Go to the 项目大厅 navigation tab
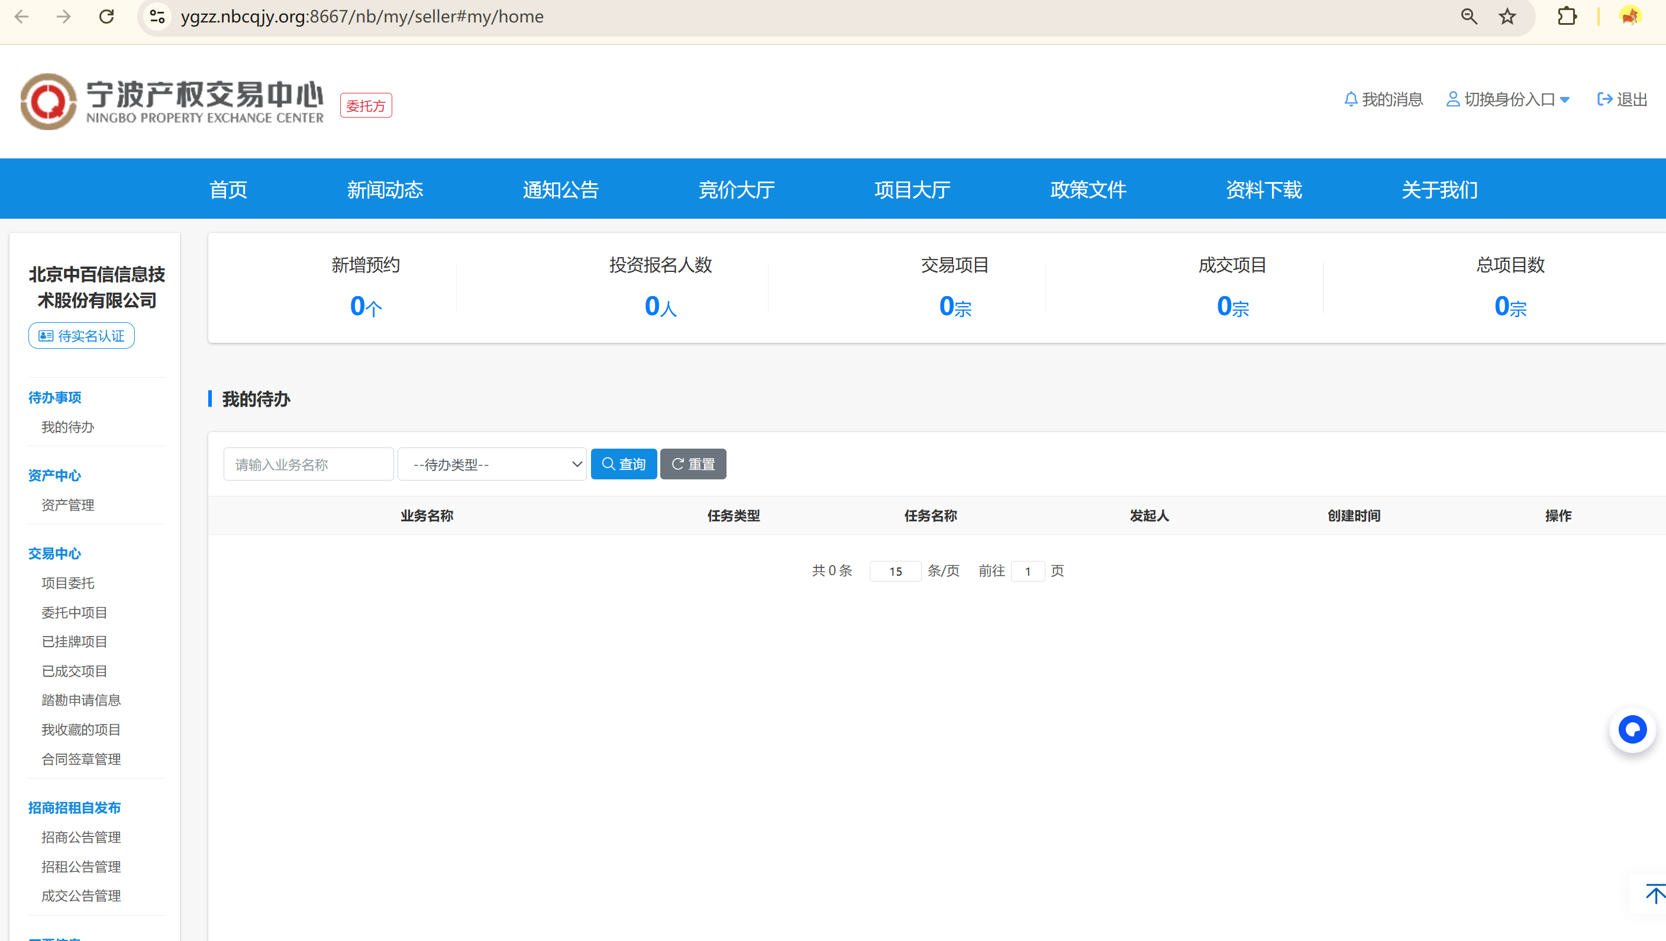This screenshot has height=941, width=1666. point(912,189)
